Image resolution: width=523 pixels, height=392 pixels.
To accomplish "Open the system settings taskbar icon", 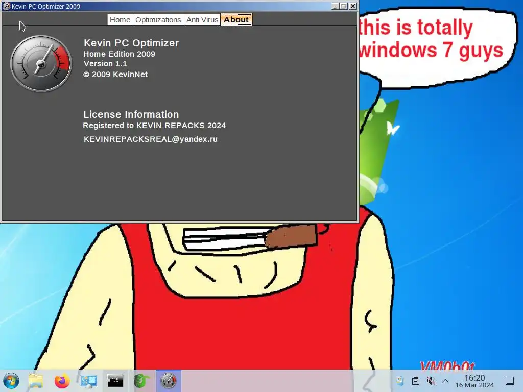I will (89, 381).
